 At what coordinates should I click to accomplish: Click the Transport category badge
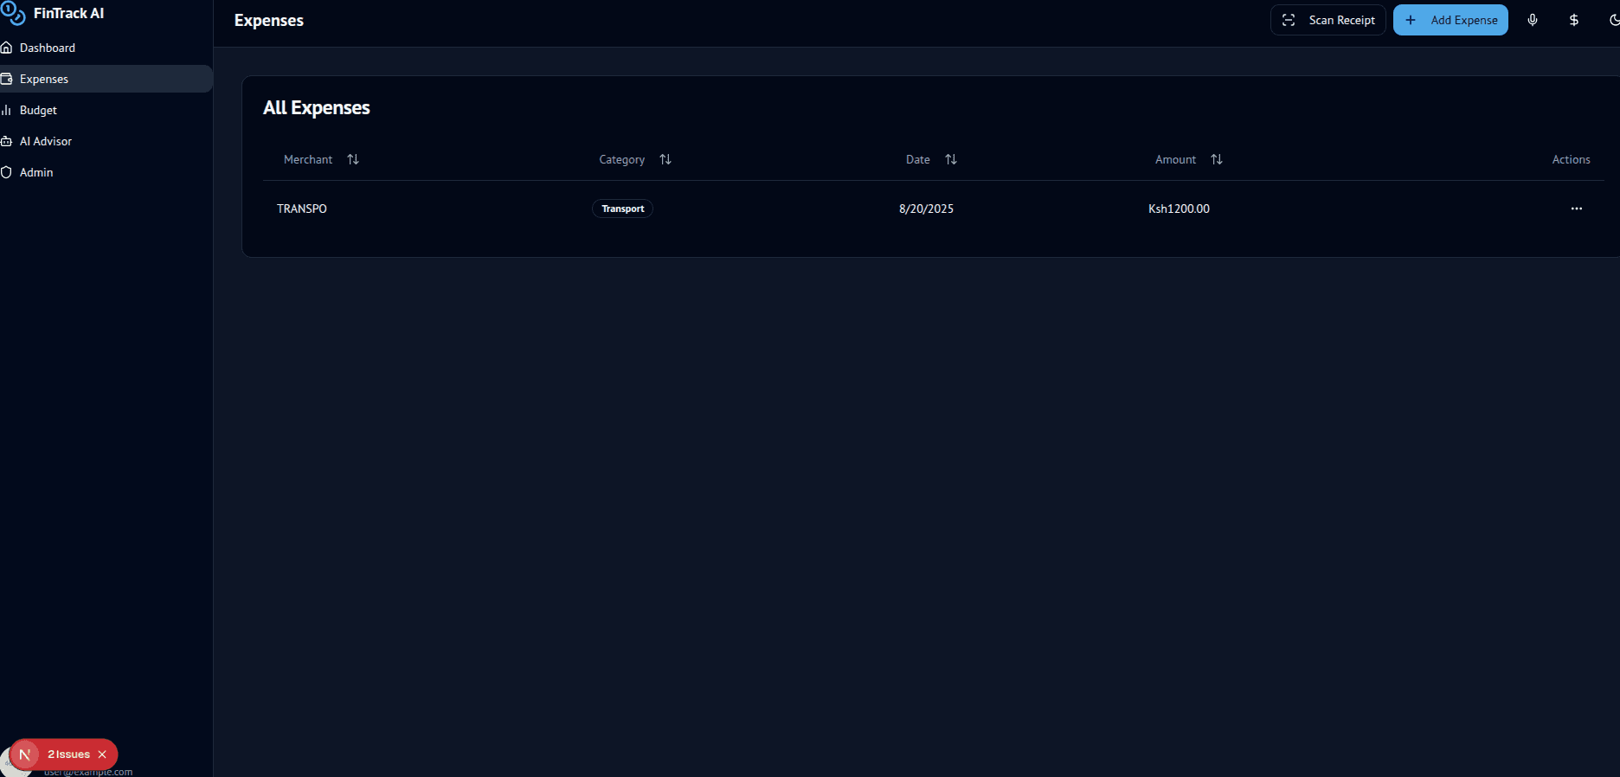point(622,209)
